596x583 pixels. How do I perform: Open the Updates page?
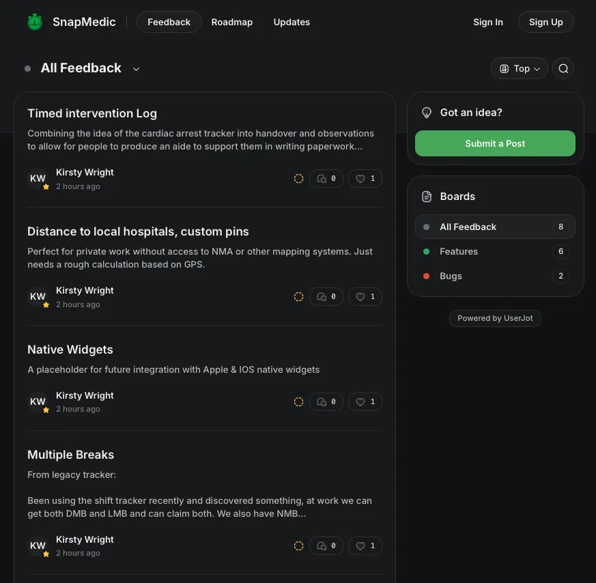(292, 22)
